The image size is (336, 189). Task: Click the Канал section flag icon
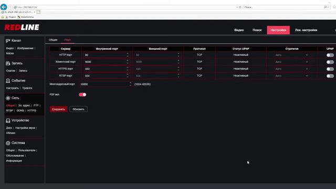[x=8, y=41]
